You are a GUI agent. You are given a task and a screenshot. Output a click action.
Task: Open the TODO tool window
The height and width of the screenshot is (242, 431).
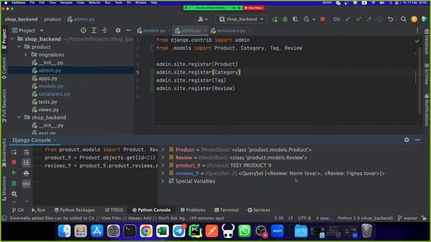tap(114, 210)
